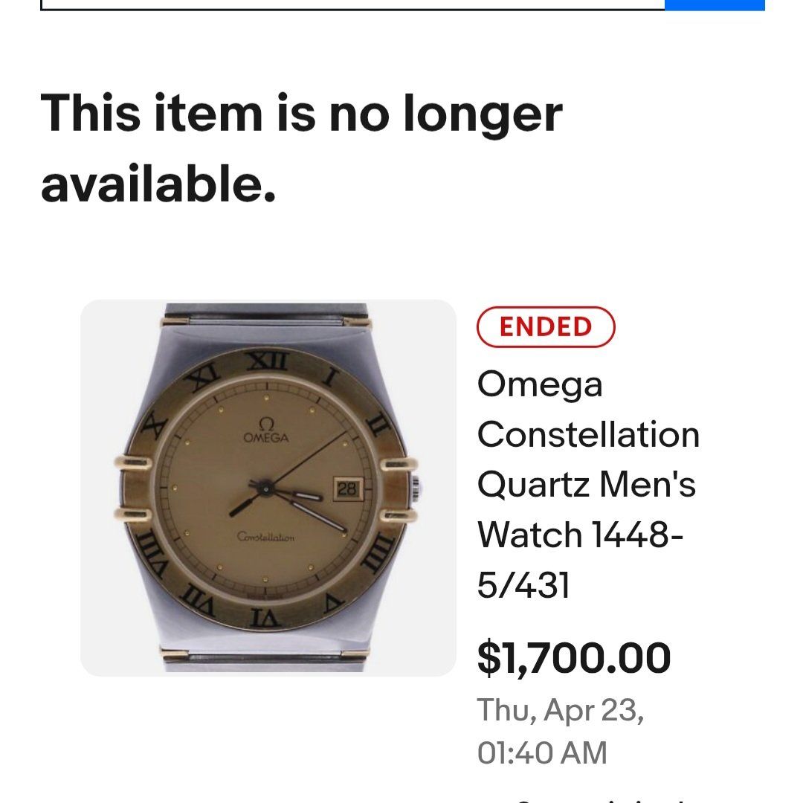Click the red ENDED status badge
The width and height of the screenshot is (803, 803).
click(x=546, y=327)
